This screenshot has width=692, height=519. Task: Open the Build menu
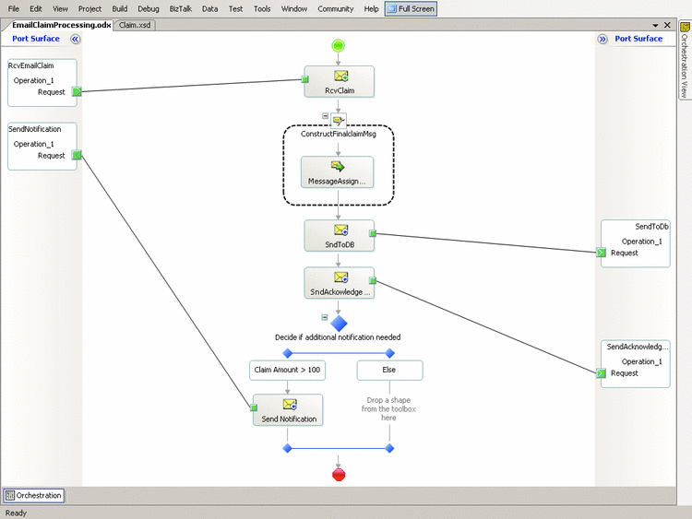(120, 9)
